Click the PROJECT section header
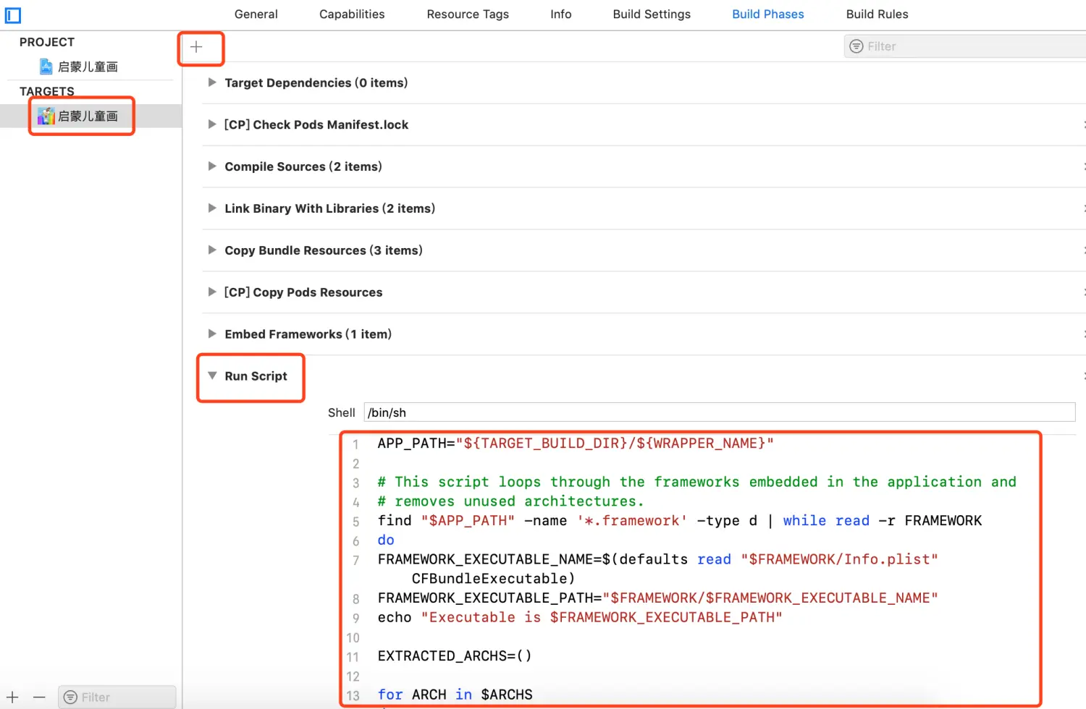This screenshot has width=1086, height=709. coord(47,42)
